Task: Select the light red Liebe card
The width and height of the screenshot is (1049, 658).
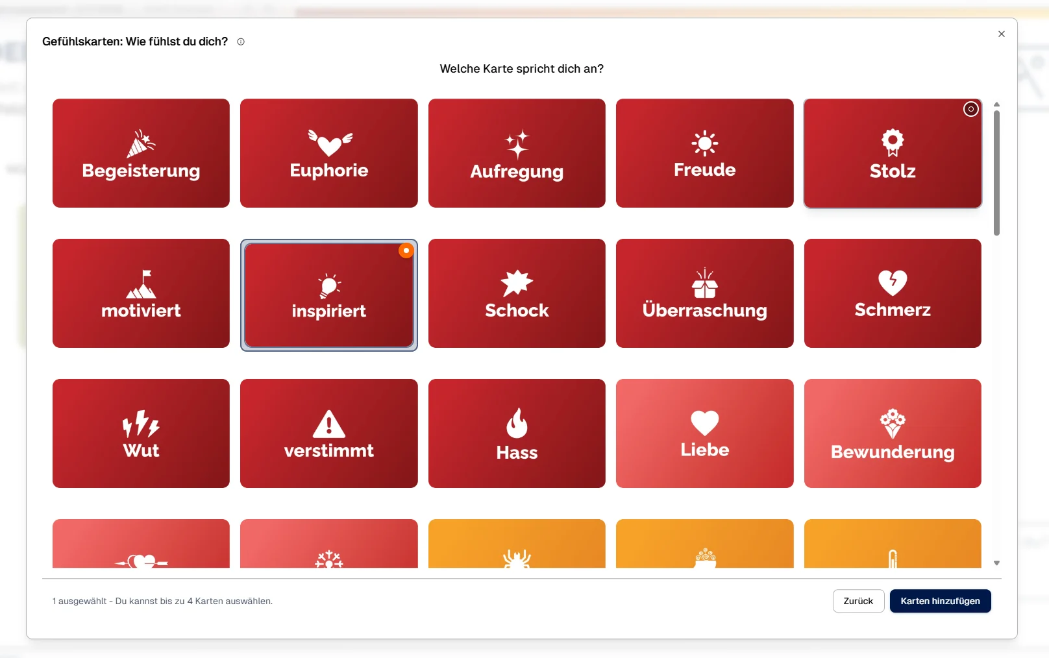Action: tap(704, 433)
